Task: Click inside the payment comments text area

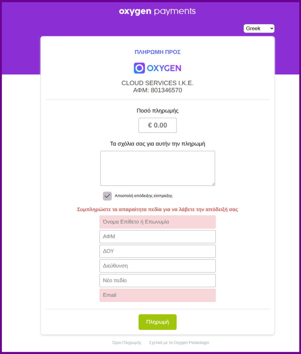Action: [x=158, y=168]
